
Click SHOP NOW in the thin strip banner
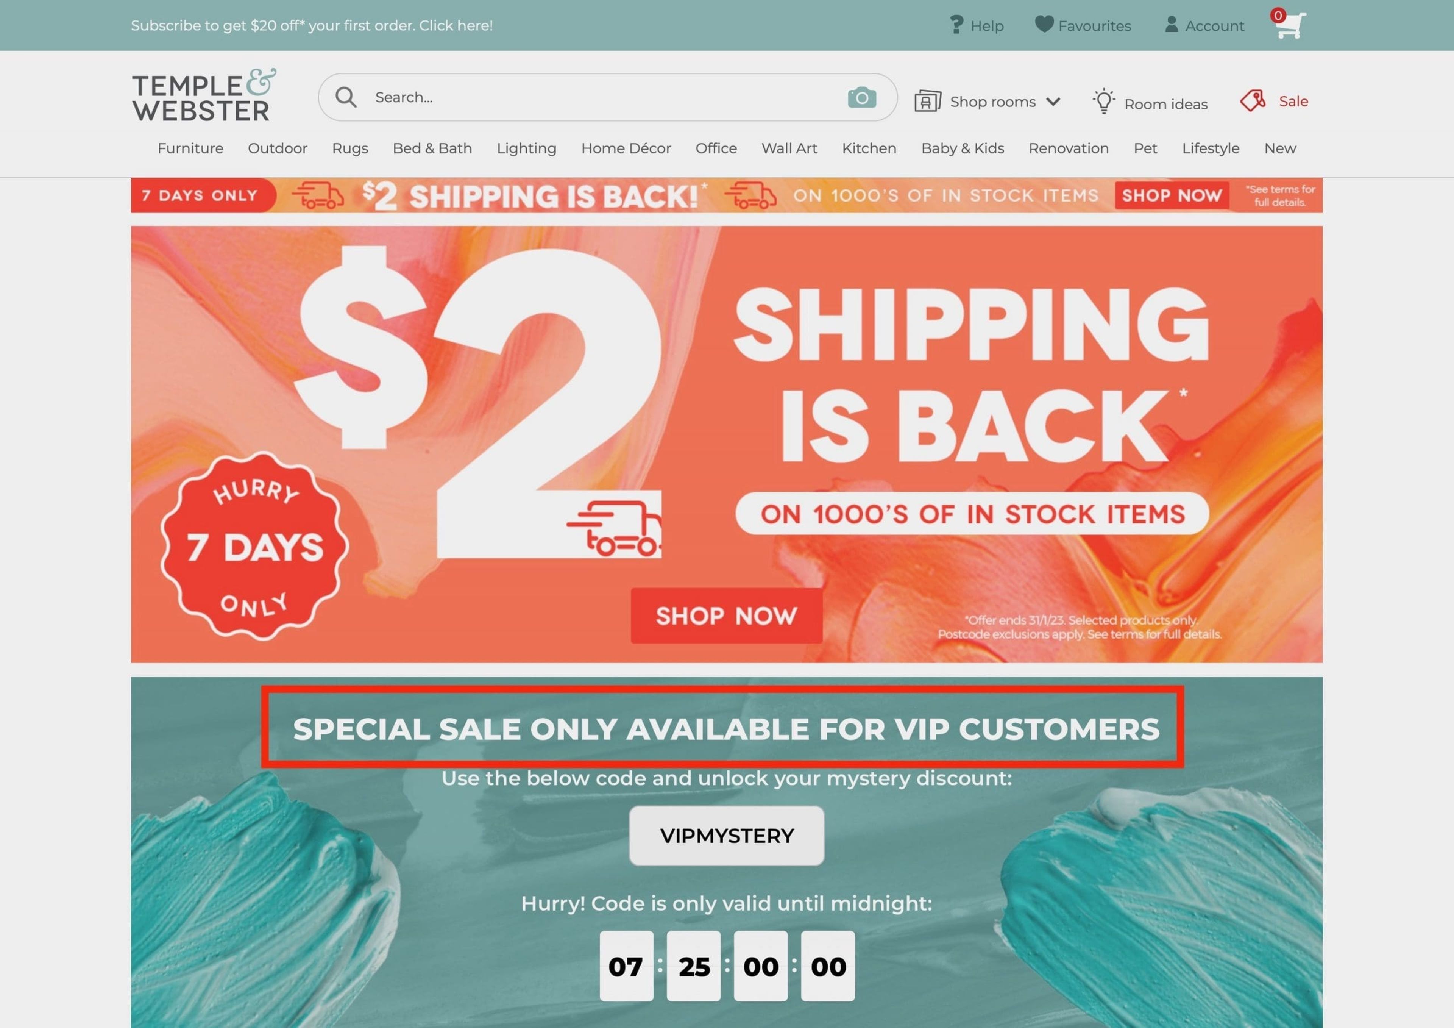tap(1172, 195)
